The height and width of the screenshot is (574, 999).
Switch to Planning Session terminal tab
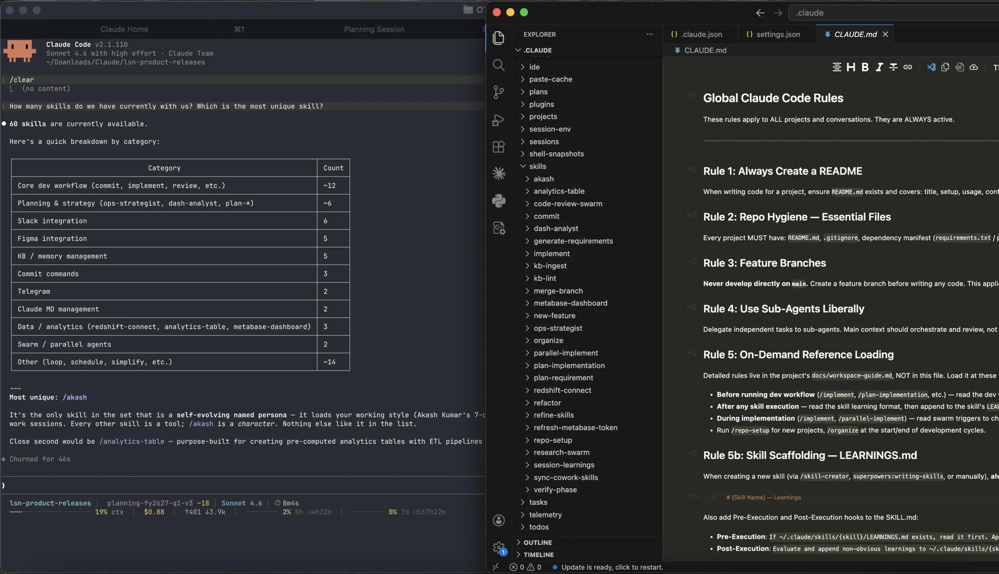(x=374, y=29)
